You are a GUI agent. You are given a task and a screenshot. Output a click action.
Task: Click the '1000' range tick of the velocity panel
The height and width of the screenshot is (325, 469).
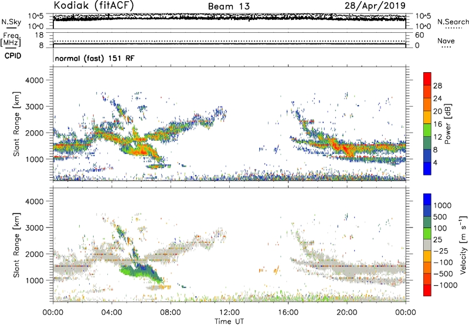[34, 280]
